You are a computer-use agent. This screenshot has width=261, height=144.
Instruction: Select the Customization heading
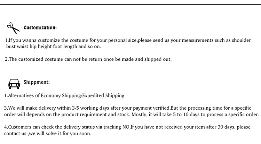40,27
